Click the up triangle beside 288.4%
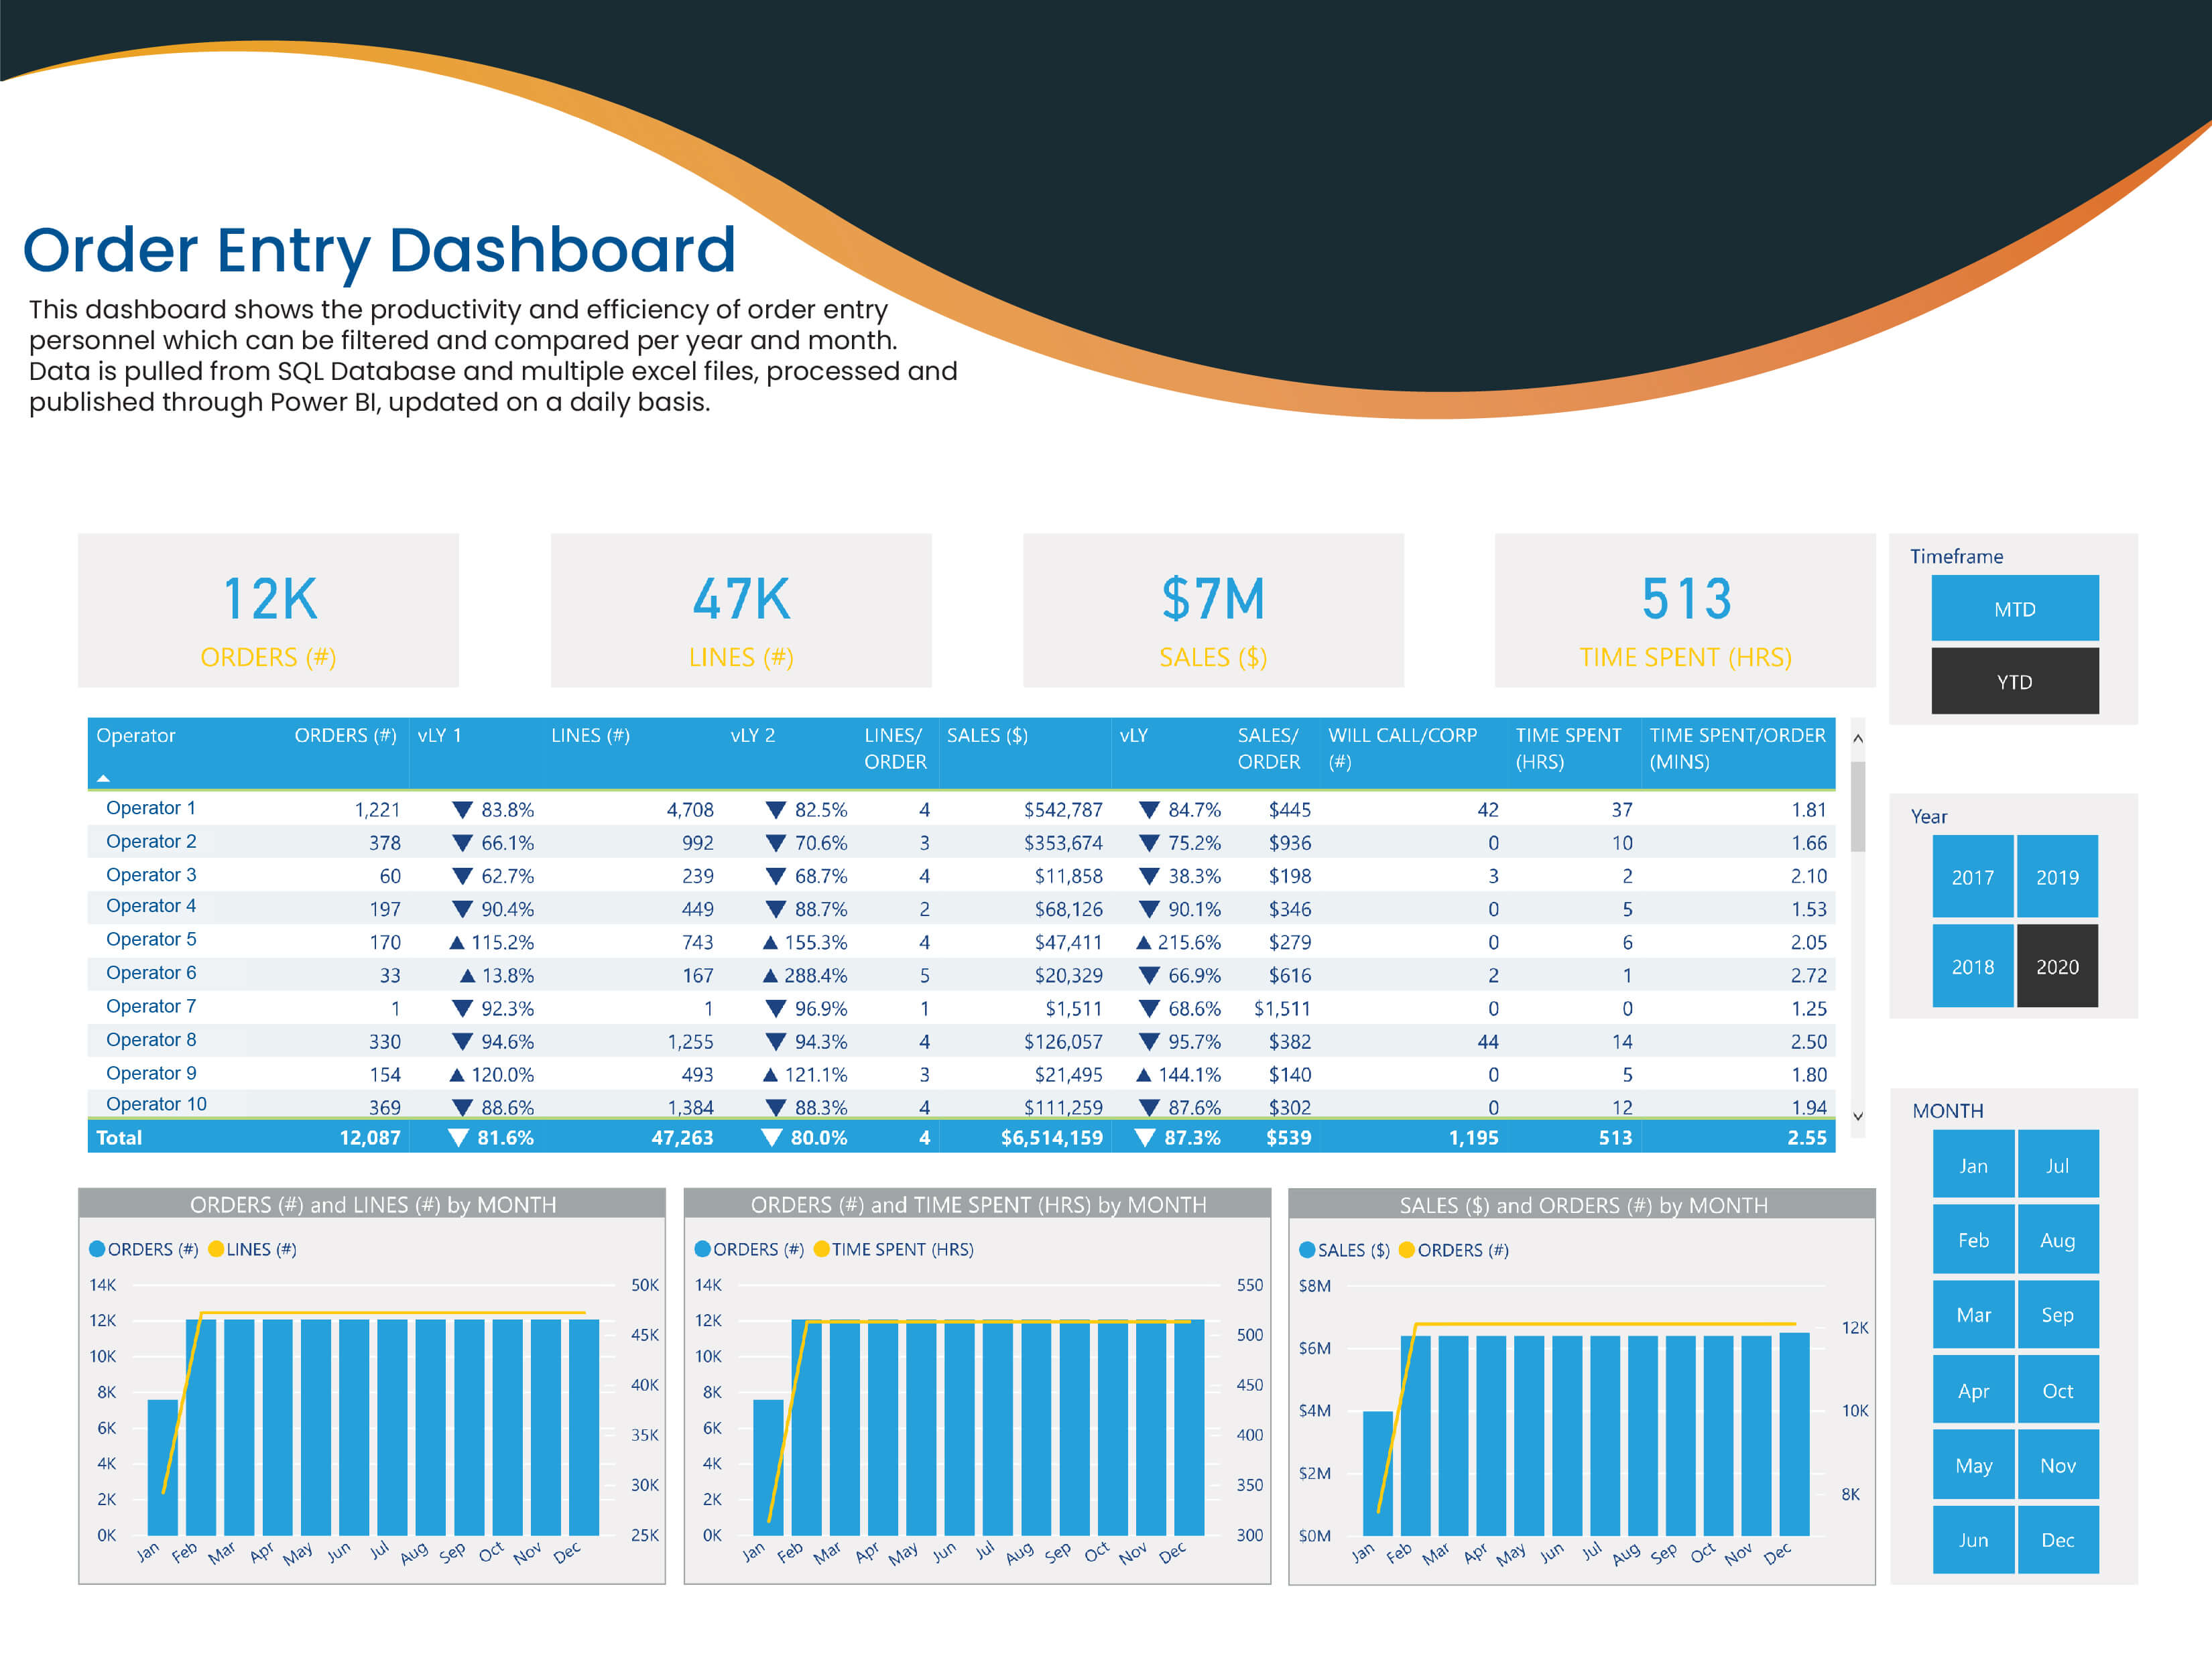The height and width of the screenshot is (1674, 2212). (770, 975)
